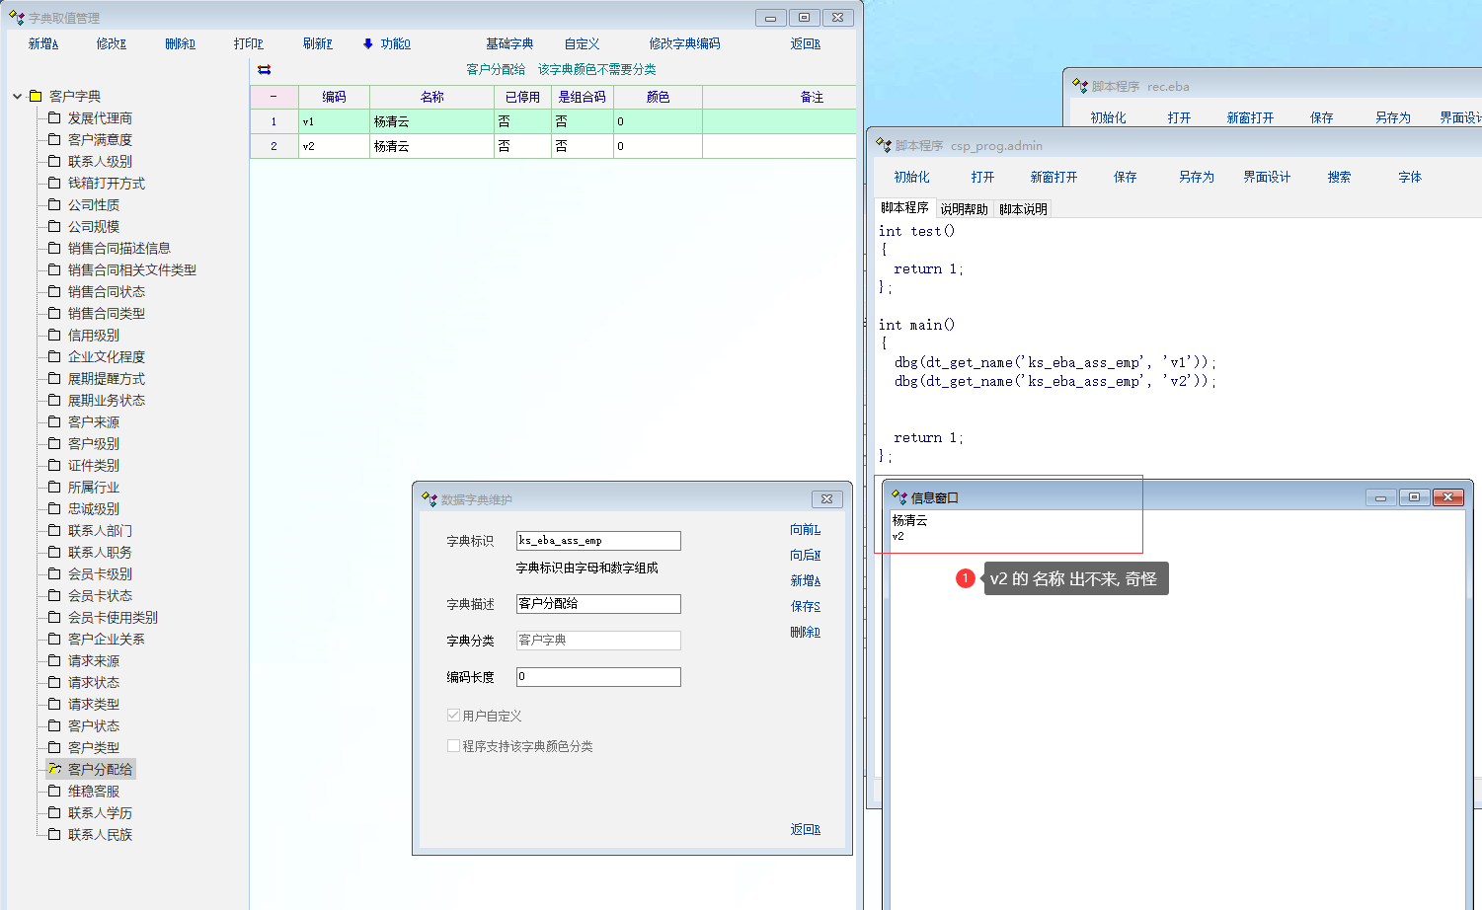Click the 发展代理商 folder icon
This screenshot has height=910, width=1482.
pyautogui.click(x=55, y=117)
